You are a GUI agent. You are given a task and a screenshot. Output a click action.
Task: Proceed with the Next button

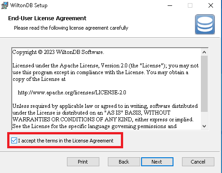click(x=157, y=162)
